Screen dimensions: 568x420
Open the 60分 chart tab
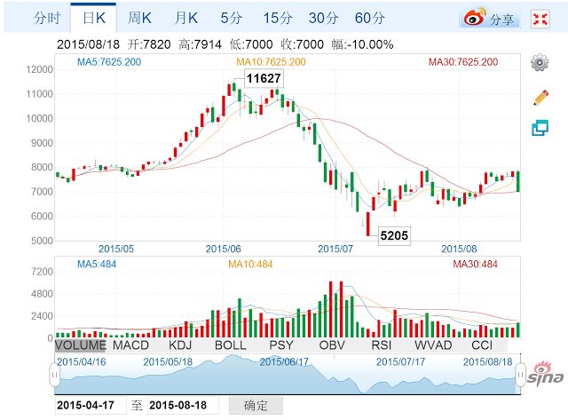(369, 18)
